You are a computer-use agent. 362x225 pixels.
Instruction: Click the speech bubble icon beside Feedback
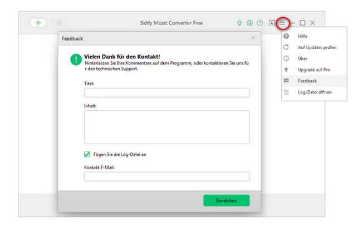(286, 81)
